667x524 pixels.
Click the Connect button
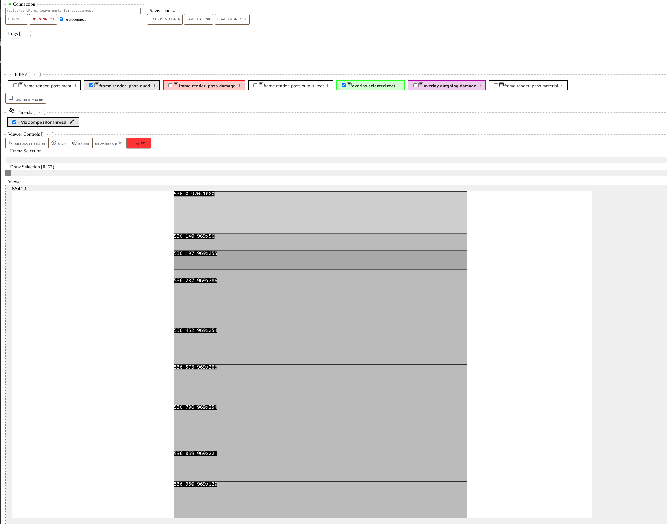tap(17, 19)
